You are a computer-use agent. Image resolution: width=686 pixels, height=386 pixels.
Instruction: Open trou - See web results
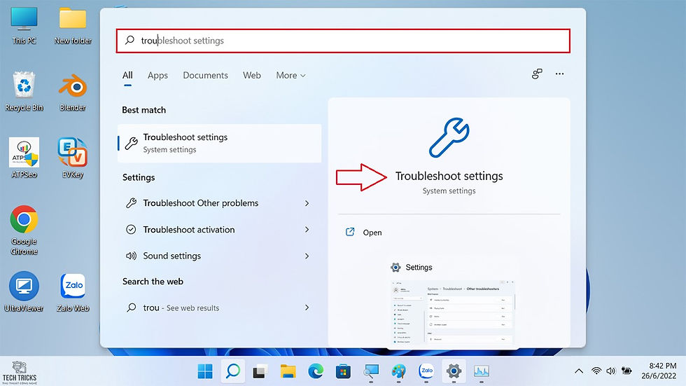[x=219, y=308]
